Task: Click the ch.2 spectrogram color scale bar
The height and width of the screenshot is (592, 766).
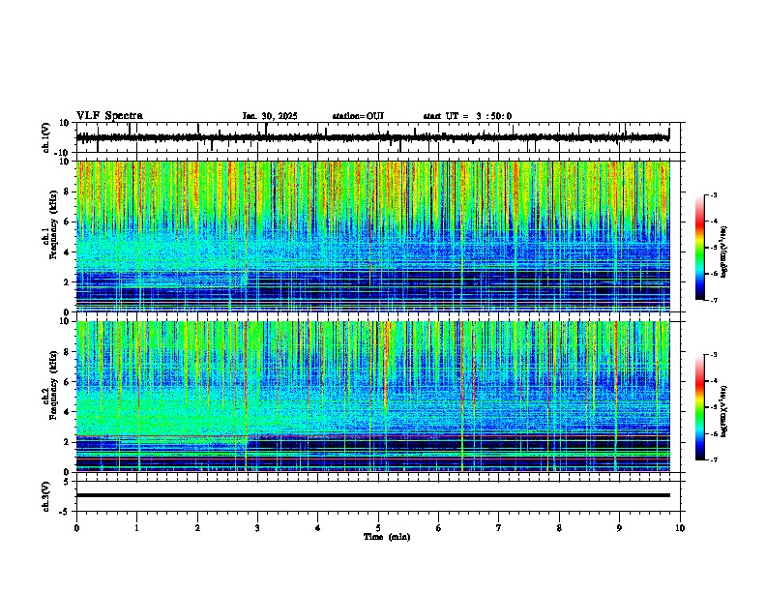Action: 699,407
